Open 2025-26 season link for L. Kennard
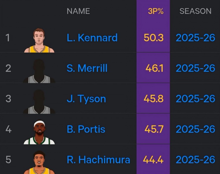220x174 pixels. pyautogui.click(x=195, y=38)
